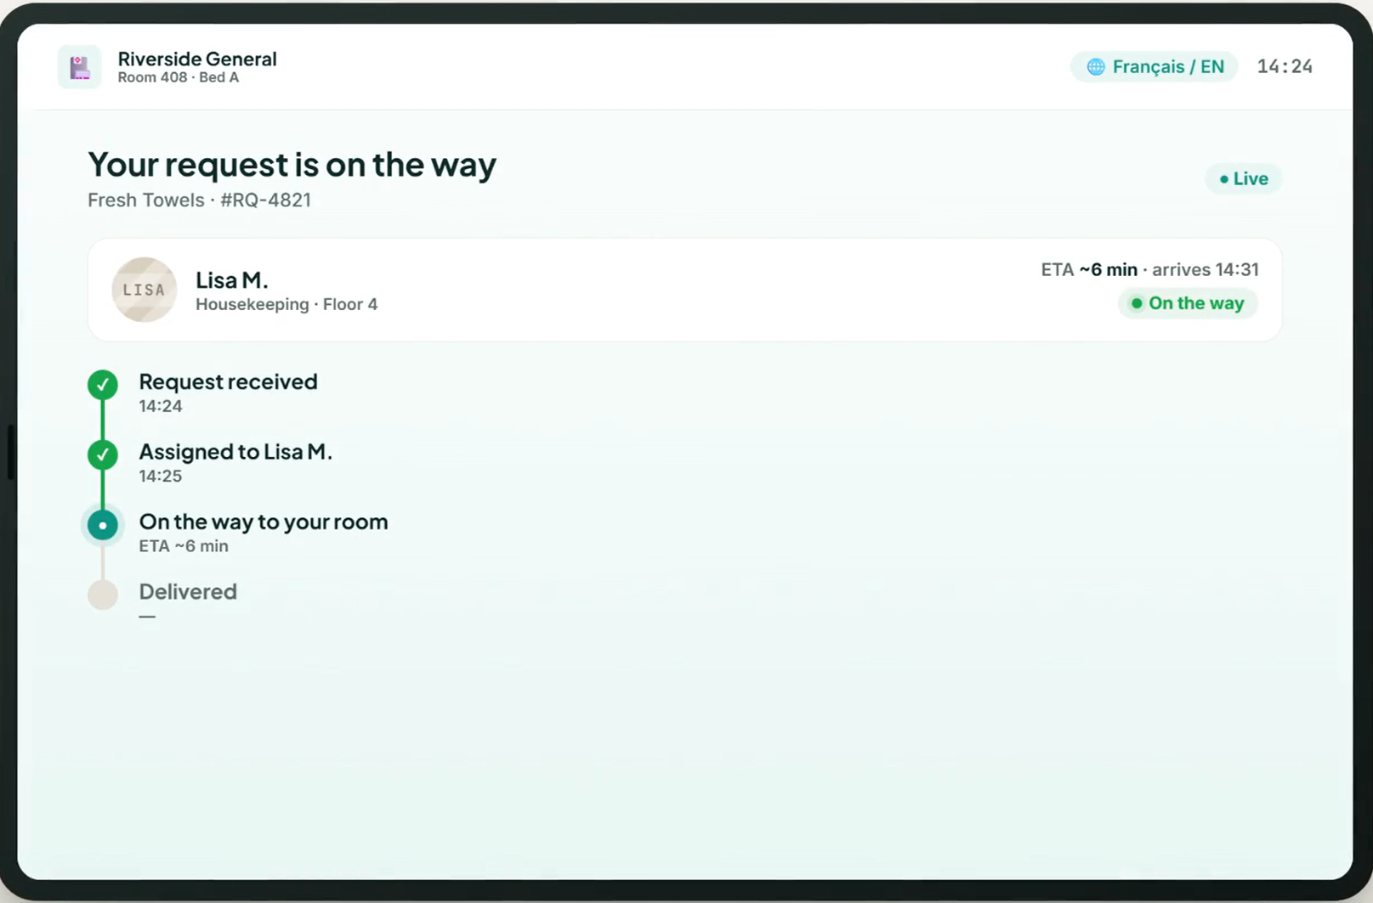Switch language with Français / EN button
The height and width of the screenshot is (903, 1373).
coord(1155,66)
